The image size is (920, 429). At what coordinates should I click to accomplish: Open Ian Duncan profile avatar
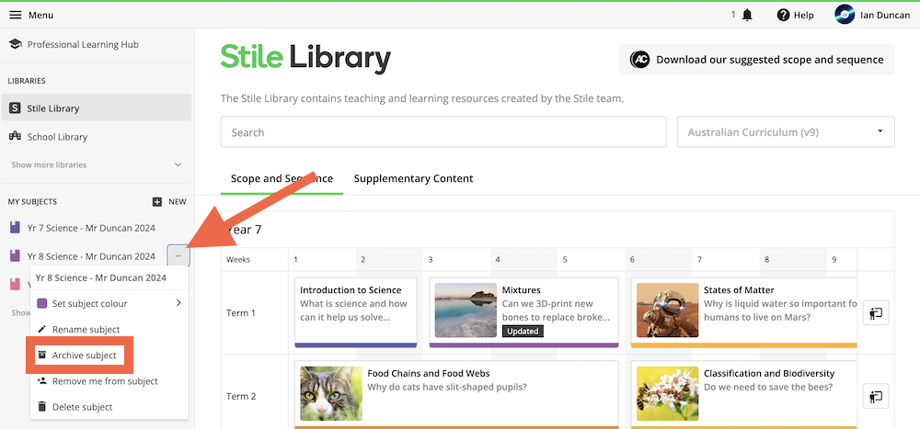(x=845, y=15)
